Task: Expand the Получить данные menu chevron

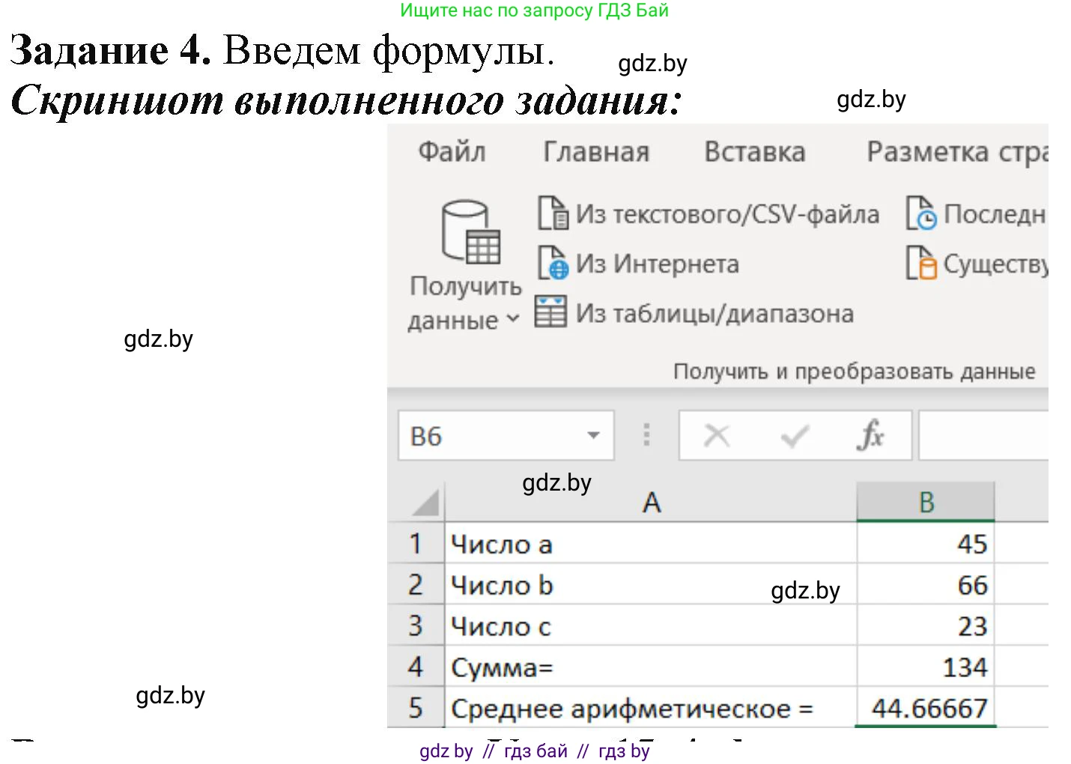Action: (x=514, y=320)
